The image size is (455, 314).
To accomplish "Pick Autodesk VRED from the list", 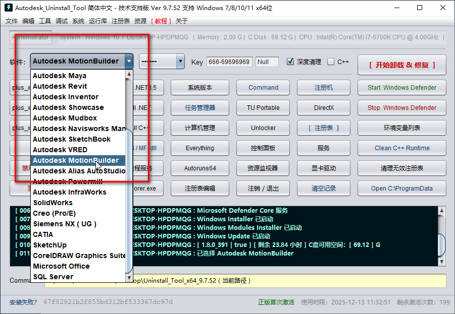I will 78,150.
